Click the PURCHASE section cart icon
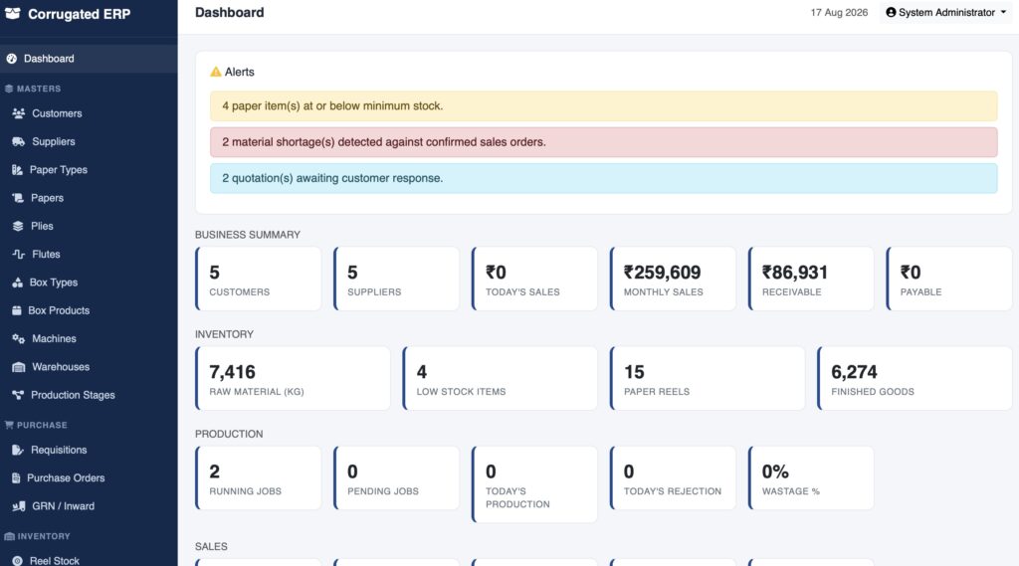 click(x=9, y=425)
